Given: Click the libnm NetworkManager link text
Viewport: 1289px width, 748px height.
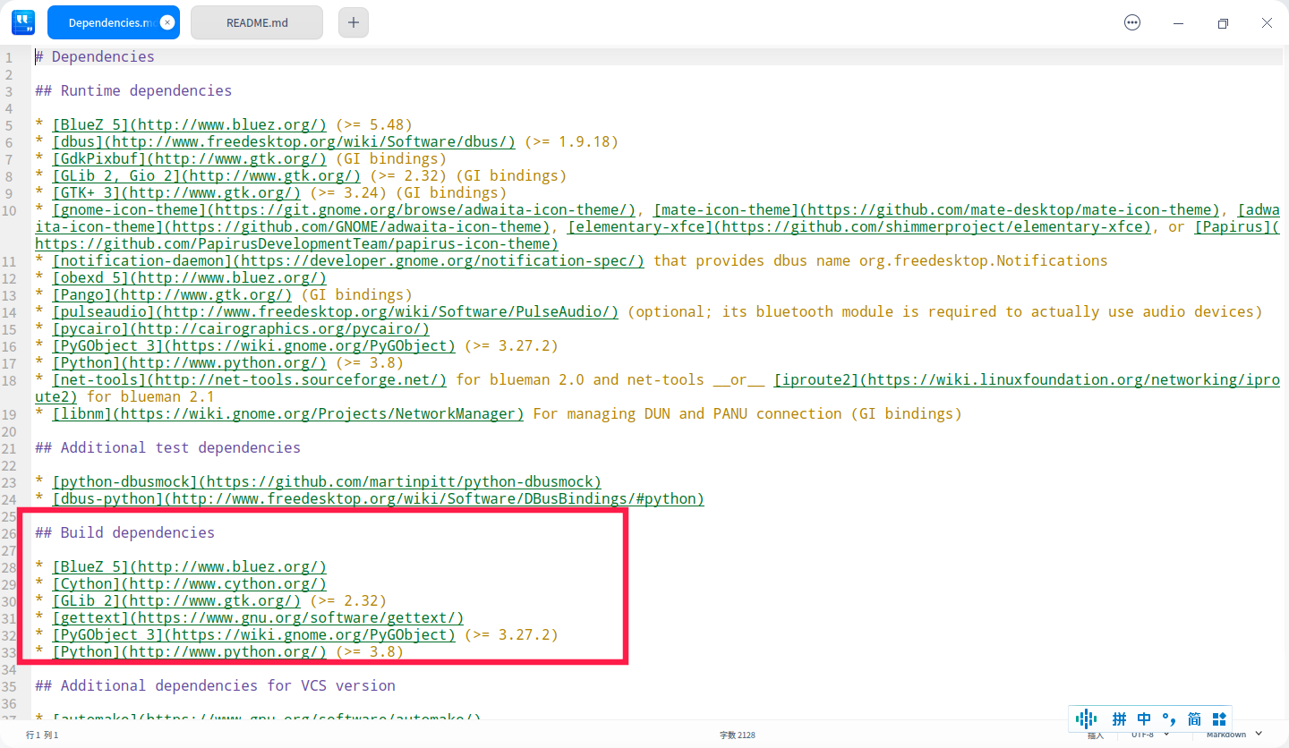Looking at the screenshot, I should [x=287, y=413].
